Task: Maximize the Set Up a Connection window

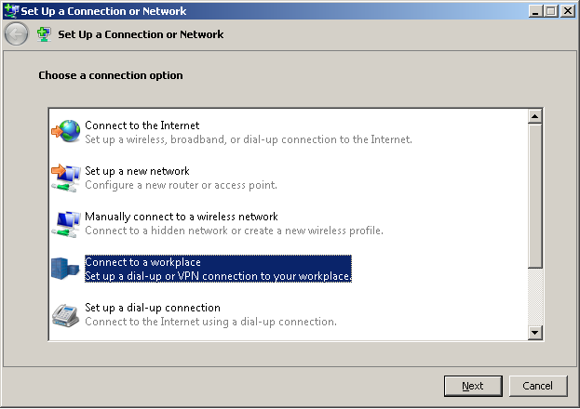Action: point(551,11)
